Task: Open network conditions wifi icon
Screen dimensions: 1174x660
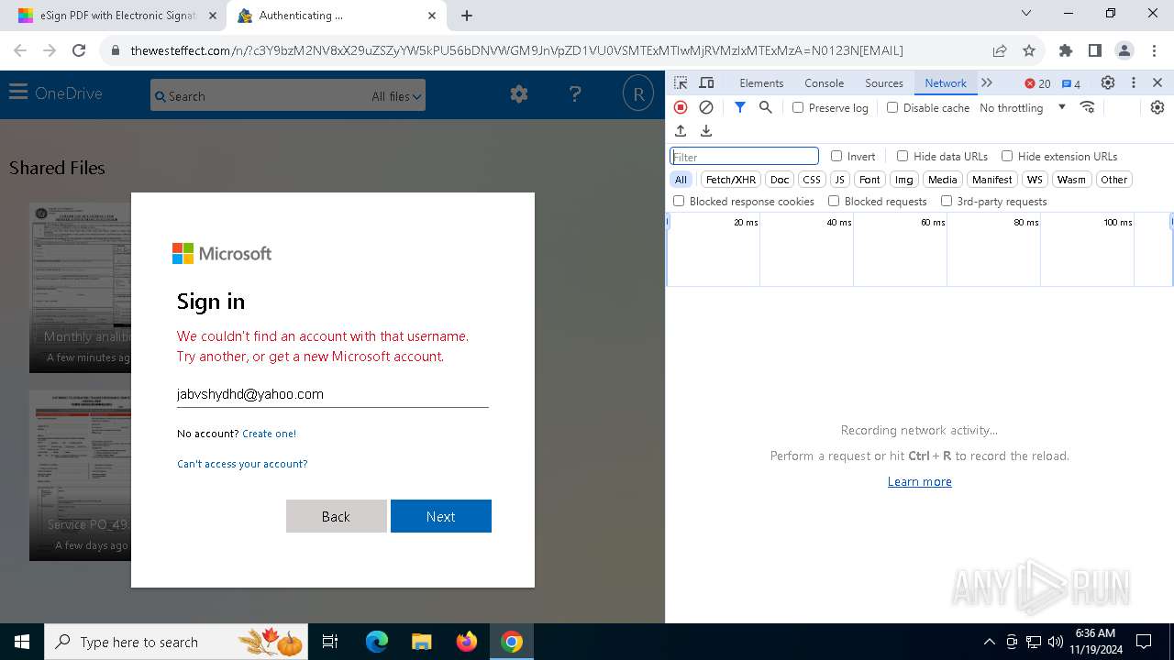Action: (x=1088, y=107)
